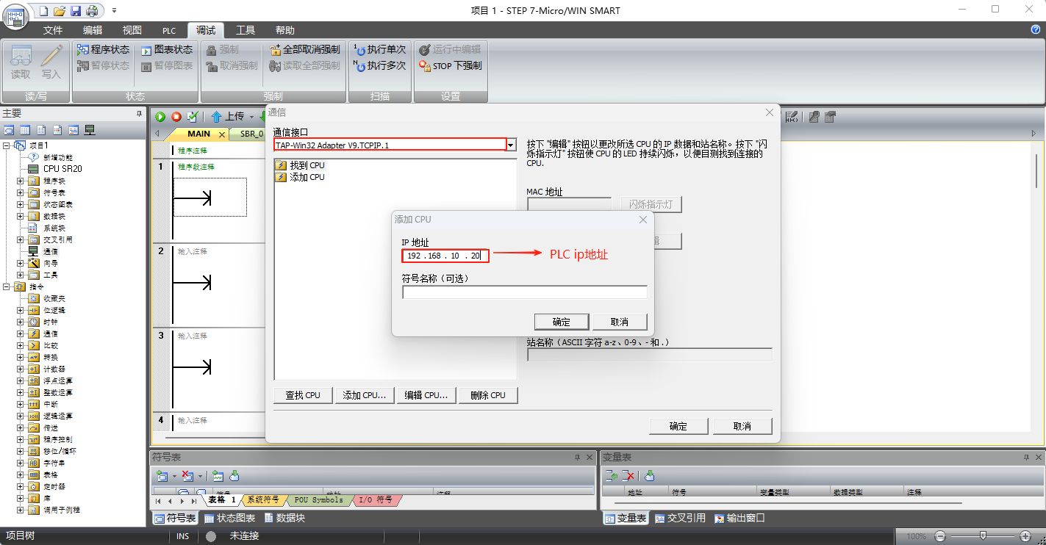Select CPU SR20 in the project tree
This screenshot has height=545, width=1046.
coord(55,169)
